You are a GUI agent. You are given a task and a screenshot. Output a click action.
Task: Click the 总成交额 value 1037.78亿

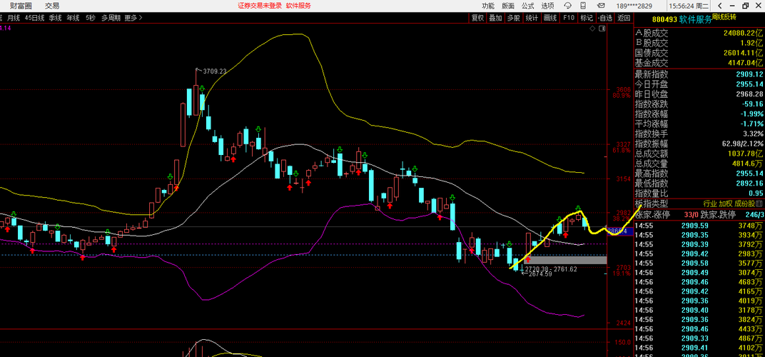[x=746, y=154]
